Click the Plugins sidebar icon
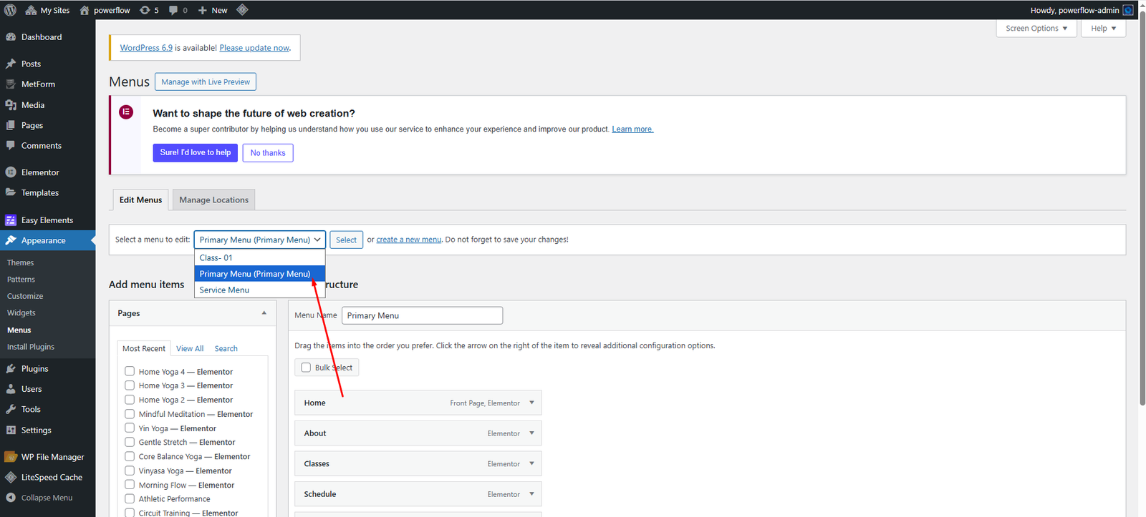 point(11,369)
